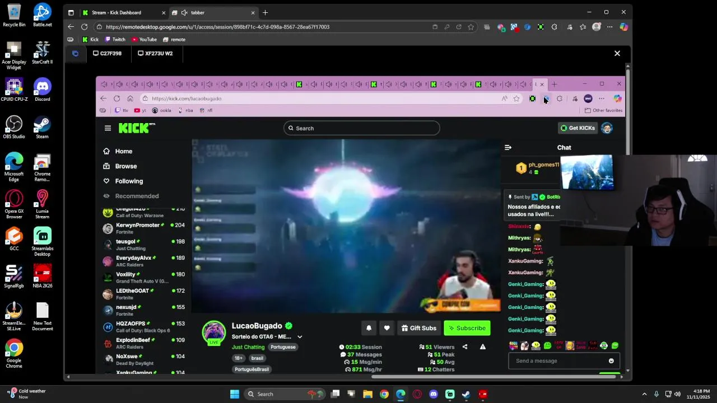Open Streamlabs Desktop icon
The image size is (717, 403).
pos(43,242)
